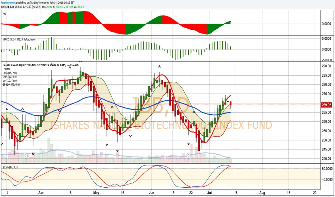Click the dividend D marker before Apr
This screenshot has width=335, height=197.
(26, 155)
